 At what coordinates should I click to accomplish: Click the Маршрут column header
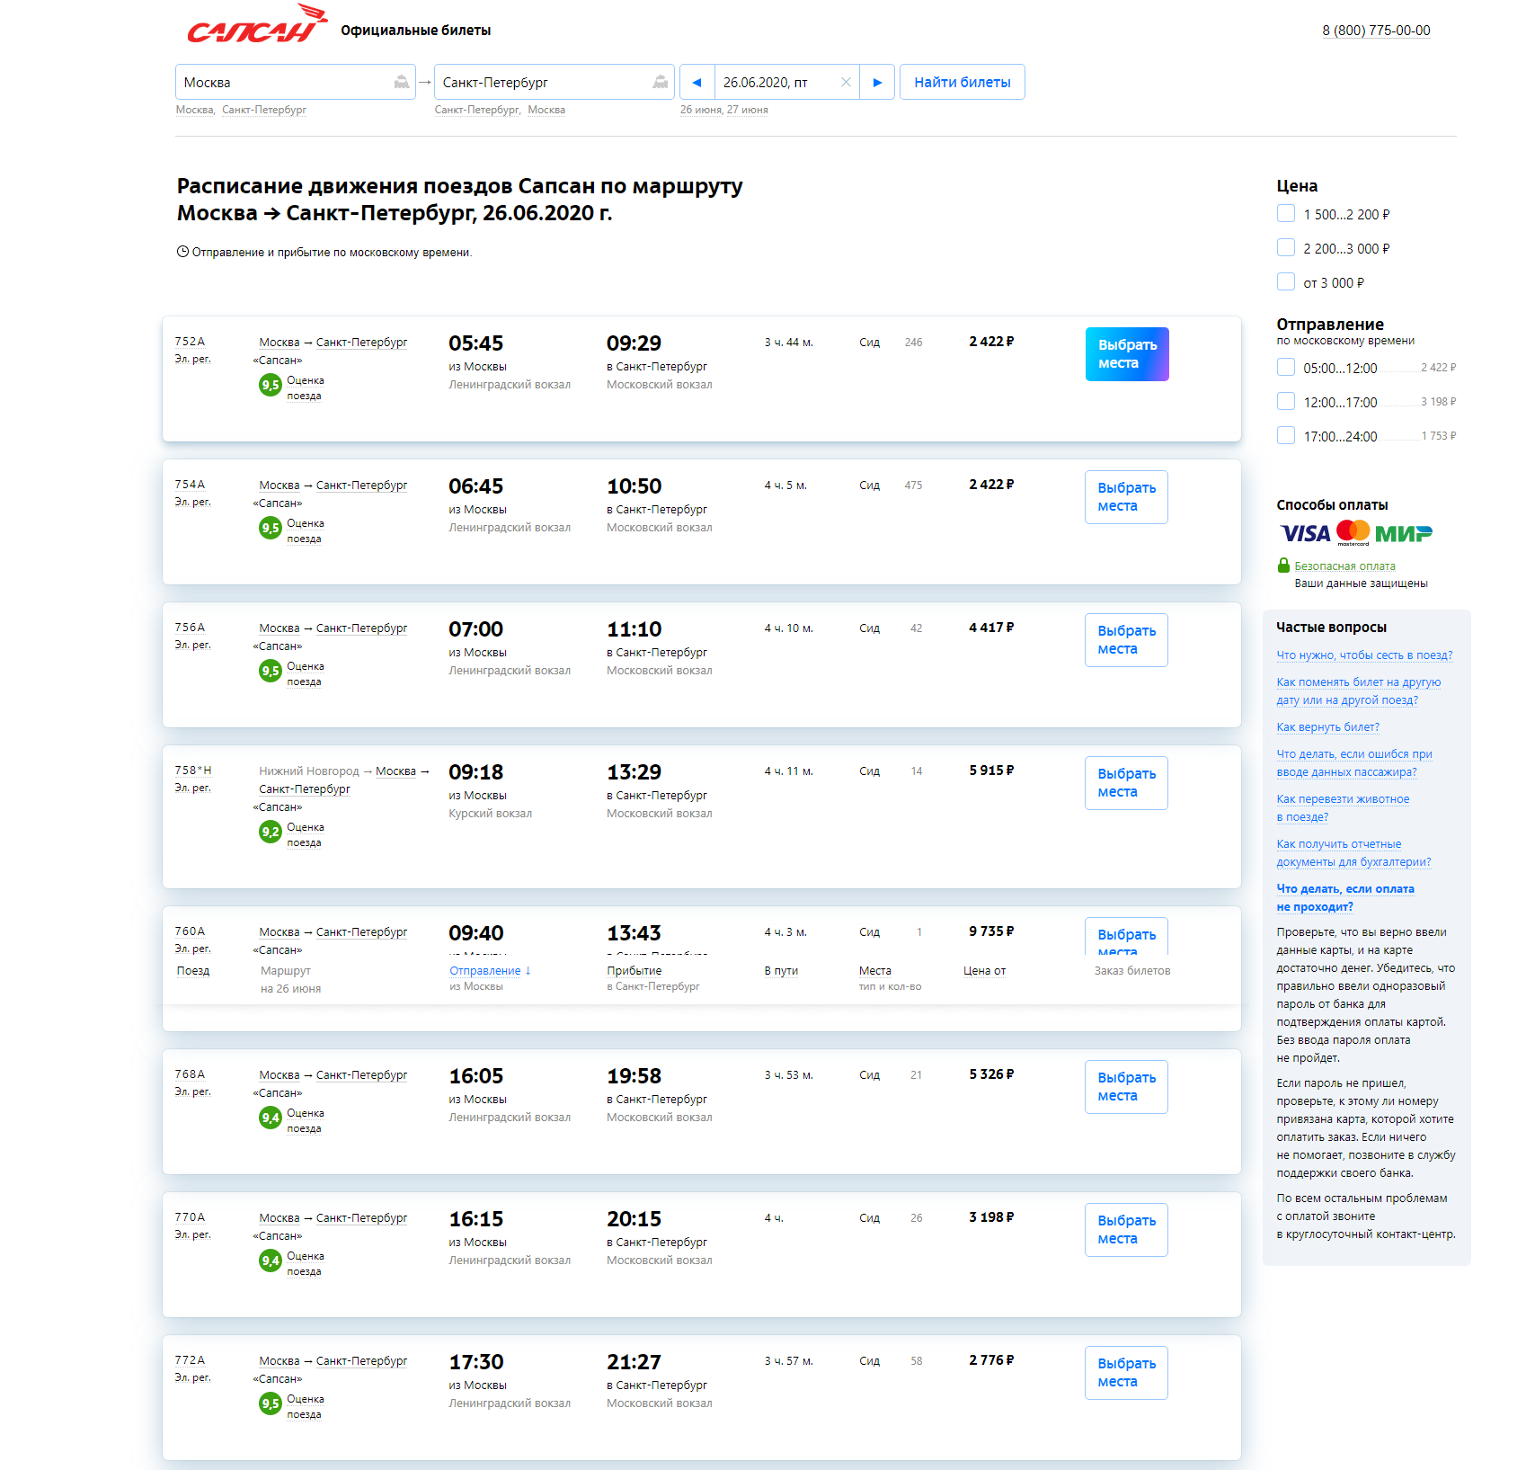coord(286,970)
